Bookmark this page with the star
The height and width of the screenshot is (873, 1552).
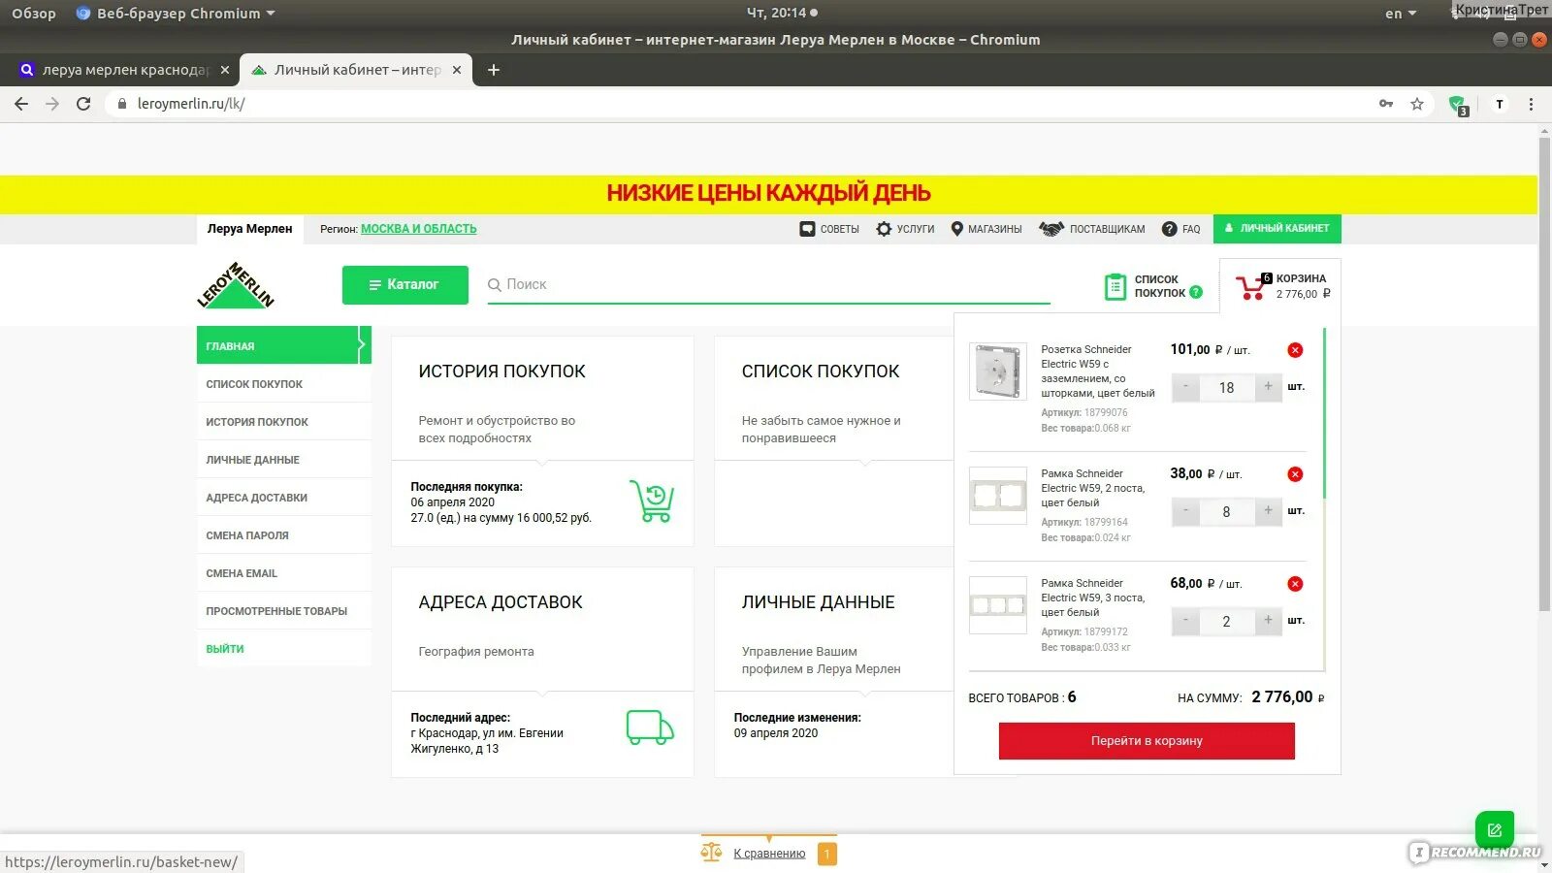click(x=1417, y=104)
